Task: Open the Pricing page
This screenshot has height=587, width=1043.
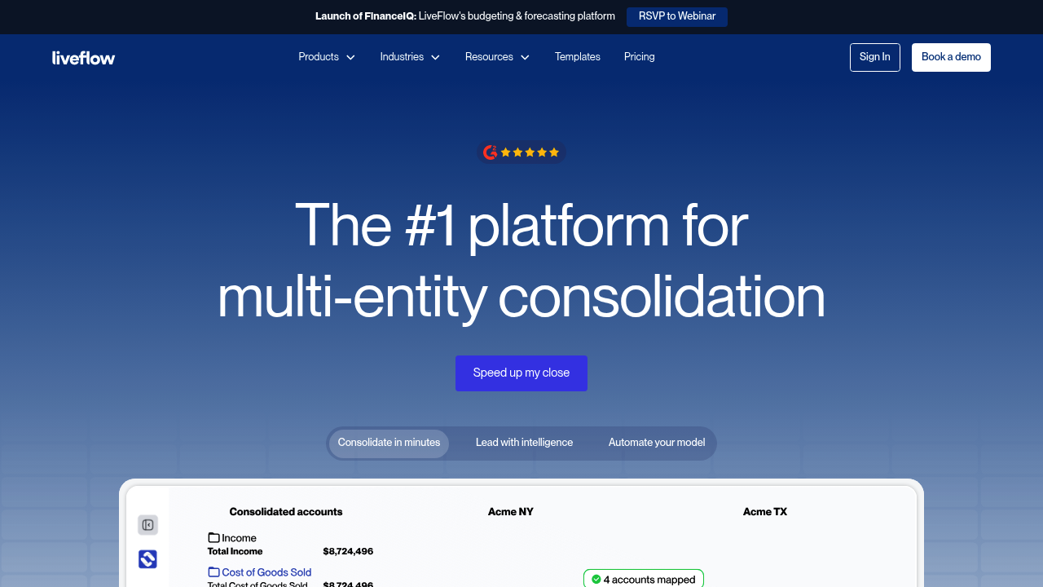Action: pyautogui.click(x=640, y=57)
